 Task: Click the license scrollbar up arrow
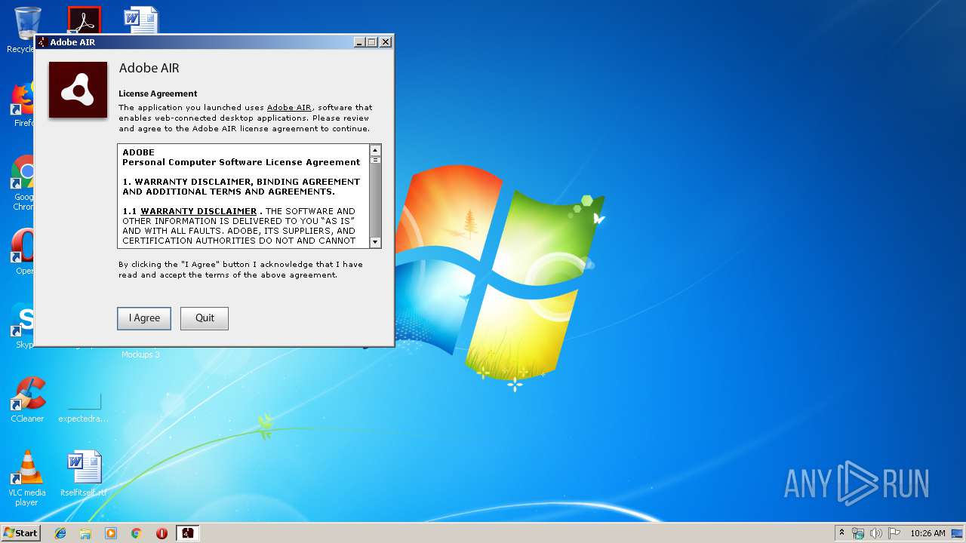coord(375,150)
